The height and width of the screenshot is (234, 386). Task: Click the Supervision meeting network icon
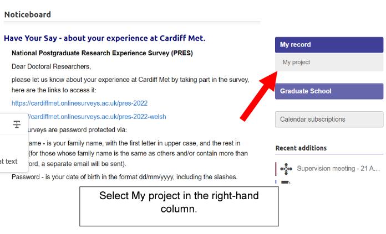tap(286, 169)
